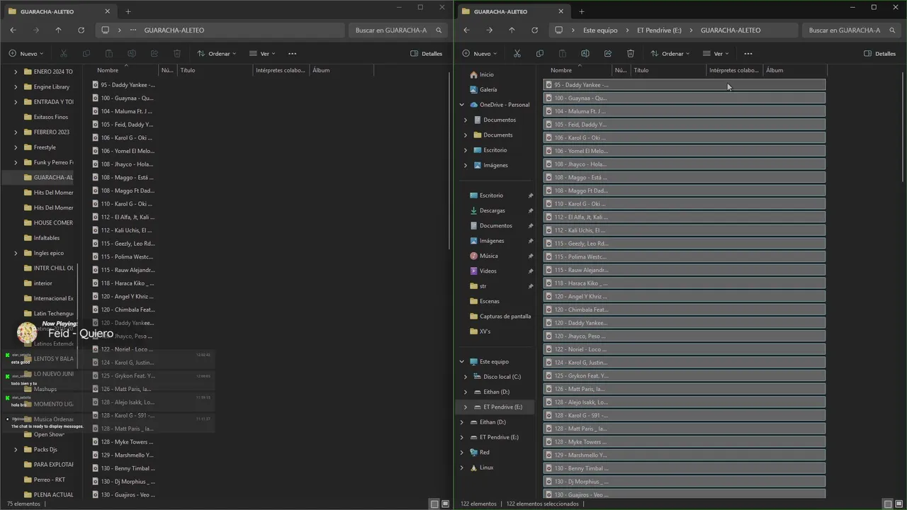
Task: Open Galería in right navigation pane
Action: [488, 89]
